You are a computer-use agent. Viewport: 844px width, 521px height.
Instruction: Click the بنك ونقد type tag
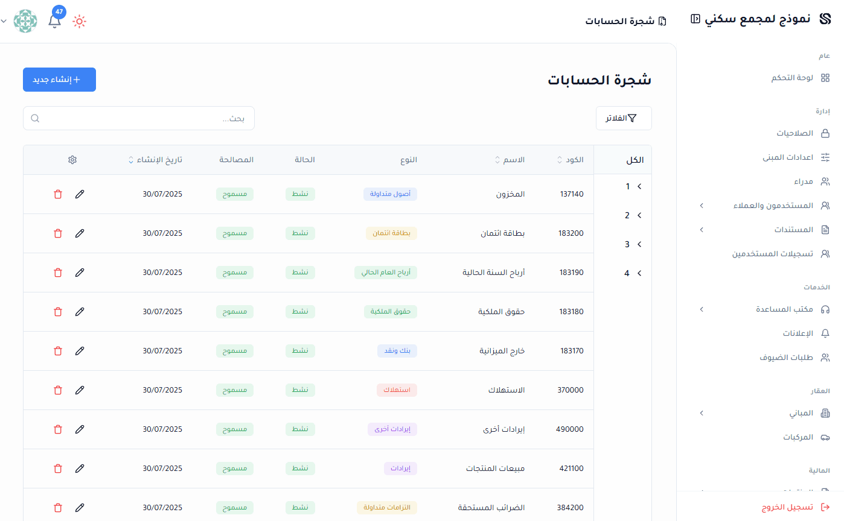[397, 351]
